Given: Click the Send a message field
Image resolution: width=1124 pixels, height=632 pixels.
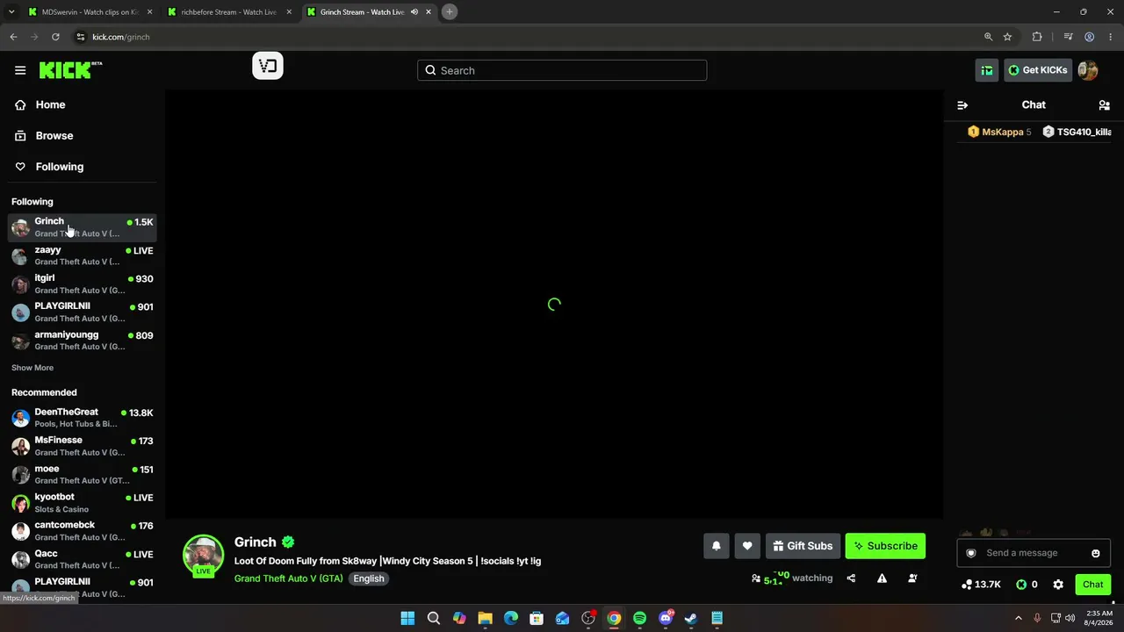Looking at the screenshot, I should coord(1033,553).
